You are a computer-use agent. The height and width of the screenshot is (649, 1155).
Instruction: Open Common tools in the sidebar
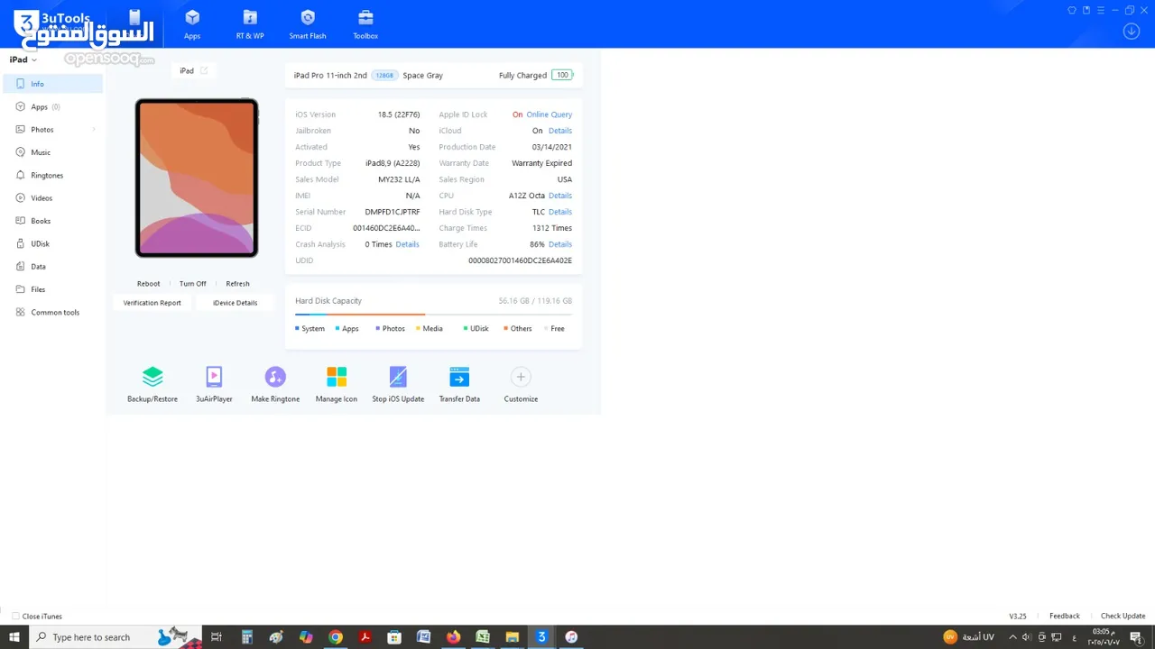point(52,312)
